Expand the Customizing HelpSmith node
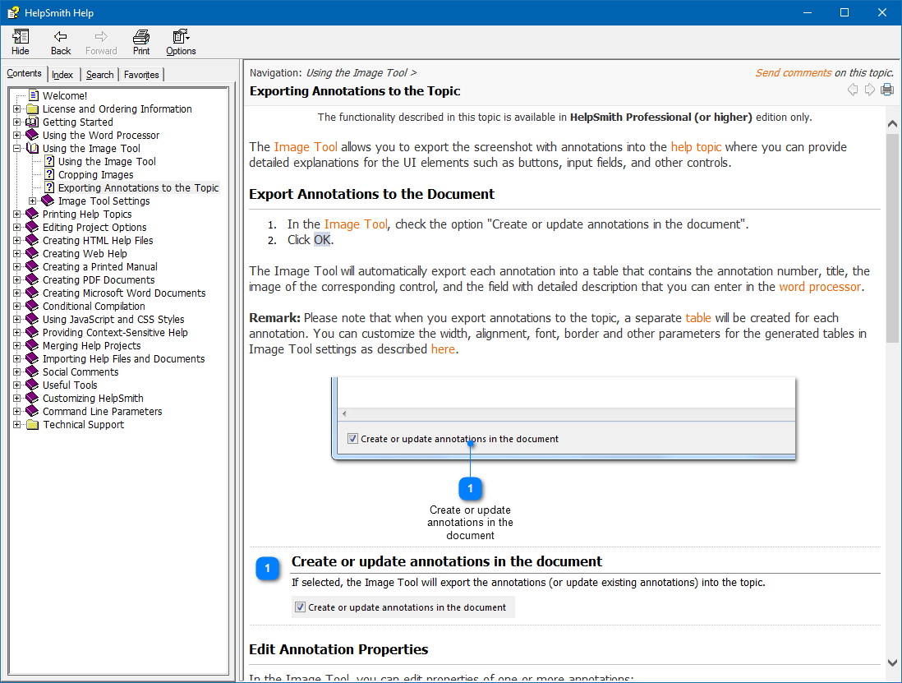This screenshot has width=902, height=683. pyautogui.click(x=16, y=398)
